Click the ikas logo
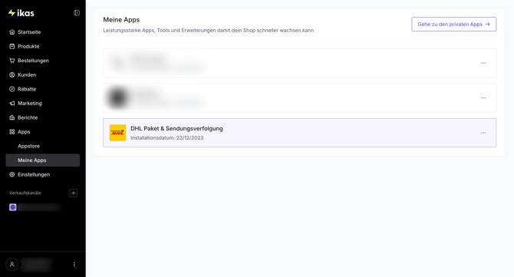This screenshot has width=514, height=277. coord(21,13)
